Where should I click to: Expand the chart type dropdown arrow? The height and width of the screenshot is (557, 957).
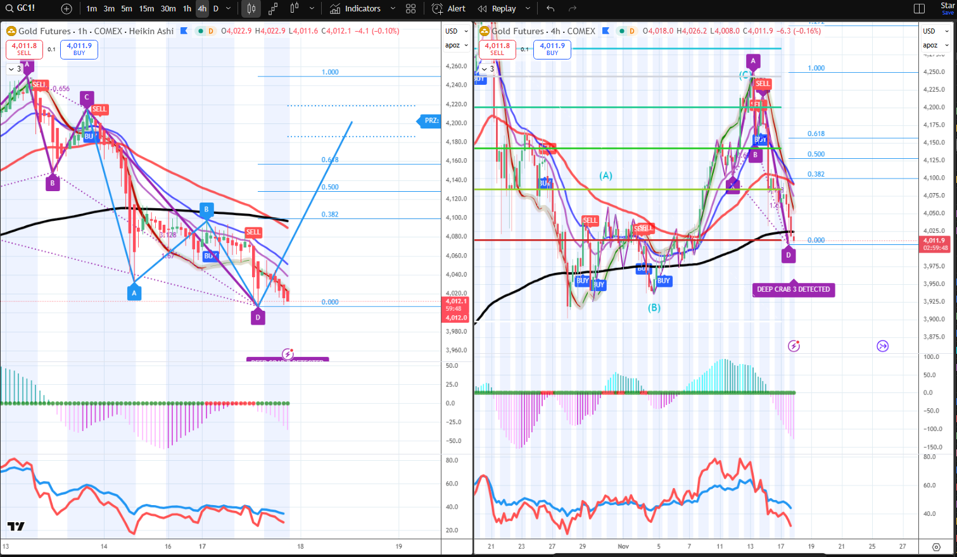pos(312,9)
